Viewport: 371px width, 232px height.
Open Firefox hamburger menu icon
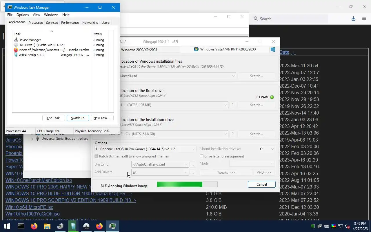(364, 19)
